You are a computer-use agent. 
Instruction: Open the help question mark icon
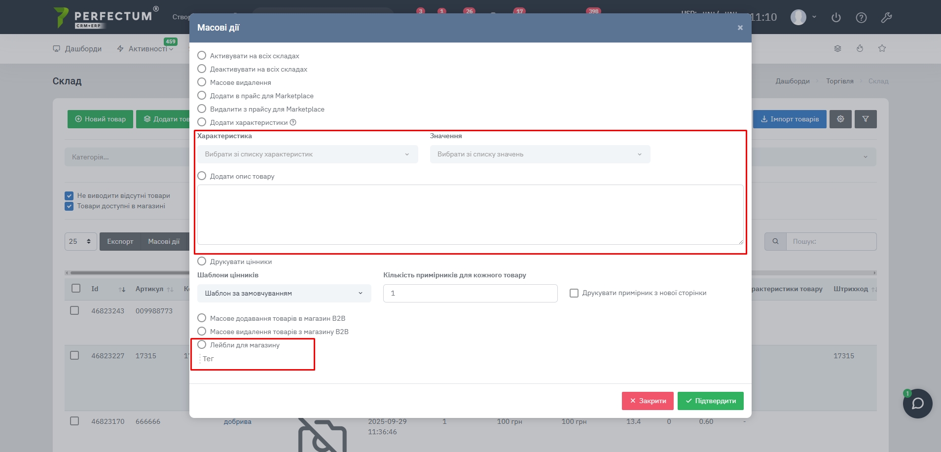pos(861,18)
